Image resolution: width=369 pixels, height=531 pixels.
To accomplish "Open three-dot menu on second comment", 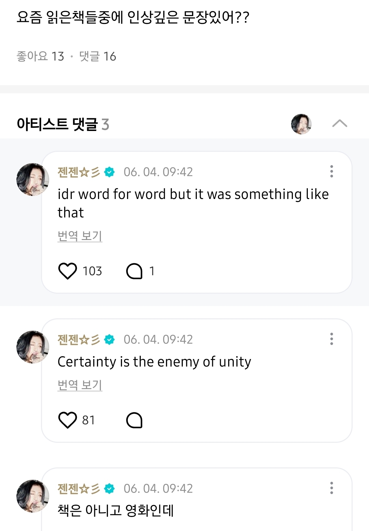I will (x=331, y=339).
